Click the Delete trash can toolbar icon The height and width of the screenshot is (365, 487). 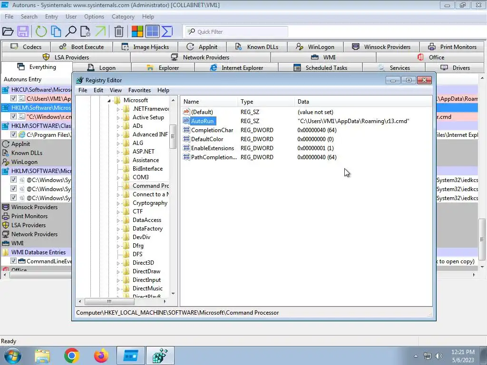pyautogui.click(x=118, y=31)
